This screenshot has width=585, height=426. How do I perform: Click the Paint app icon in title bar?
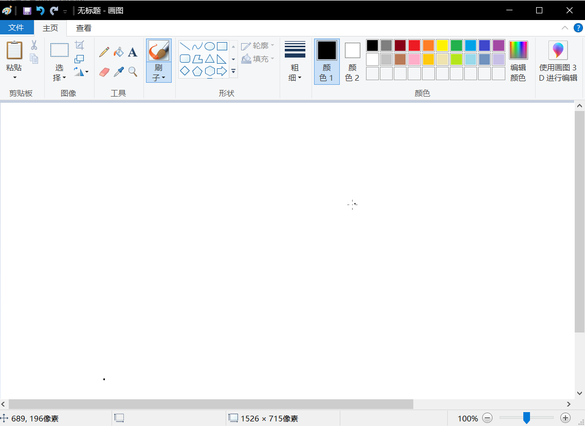coord(7,10)
